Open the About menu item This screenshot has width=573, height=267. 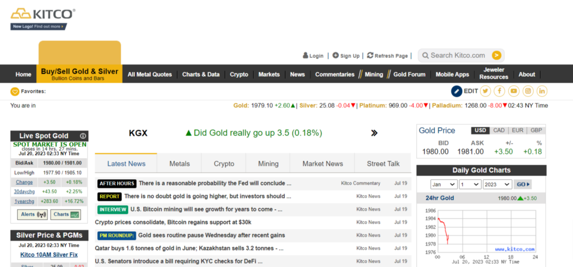tap(527, 74)
